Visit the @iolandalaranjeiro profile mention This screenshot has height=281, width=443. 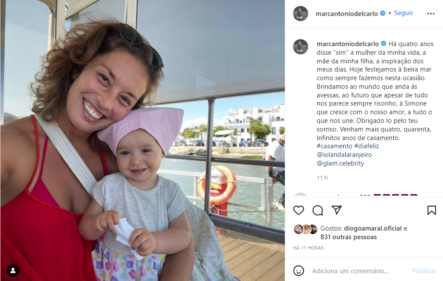pyautogui.click(x=344, y=155)
